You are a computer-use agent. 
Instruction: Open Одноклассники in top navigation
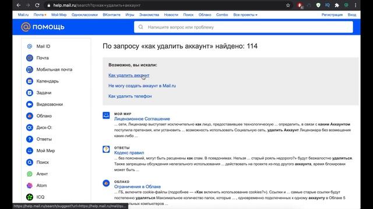click(85, 15)
